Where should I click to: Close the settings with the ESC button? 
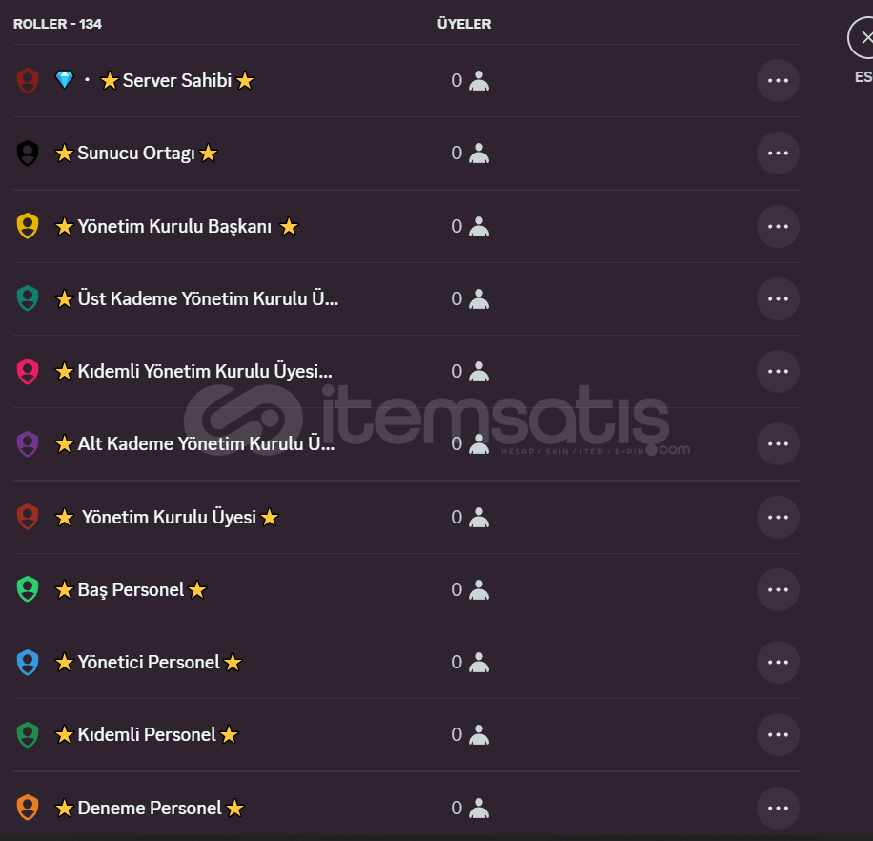point(862,38)
